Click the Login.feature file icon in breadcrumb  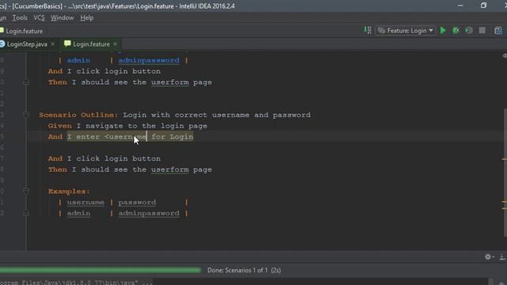2,31
